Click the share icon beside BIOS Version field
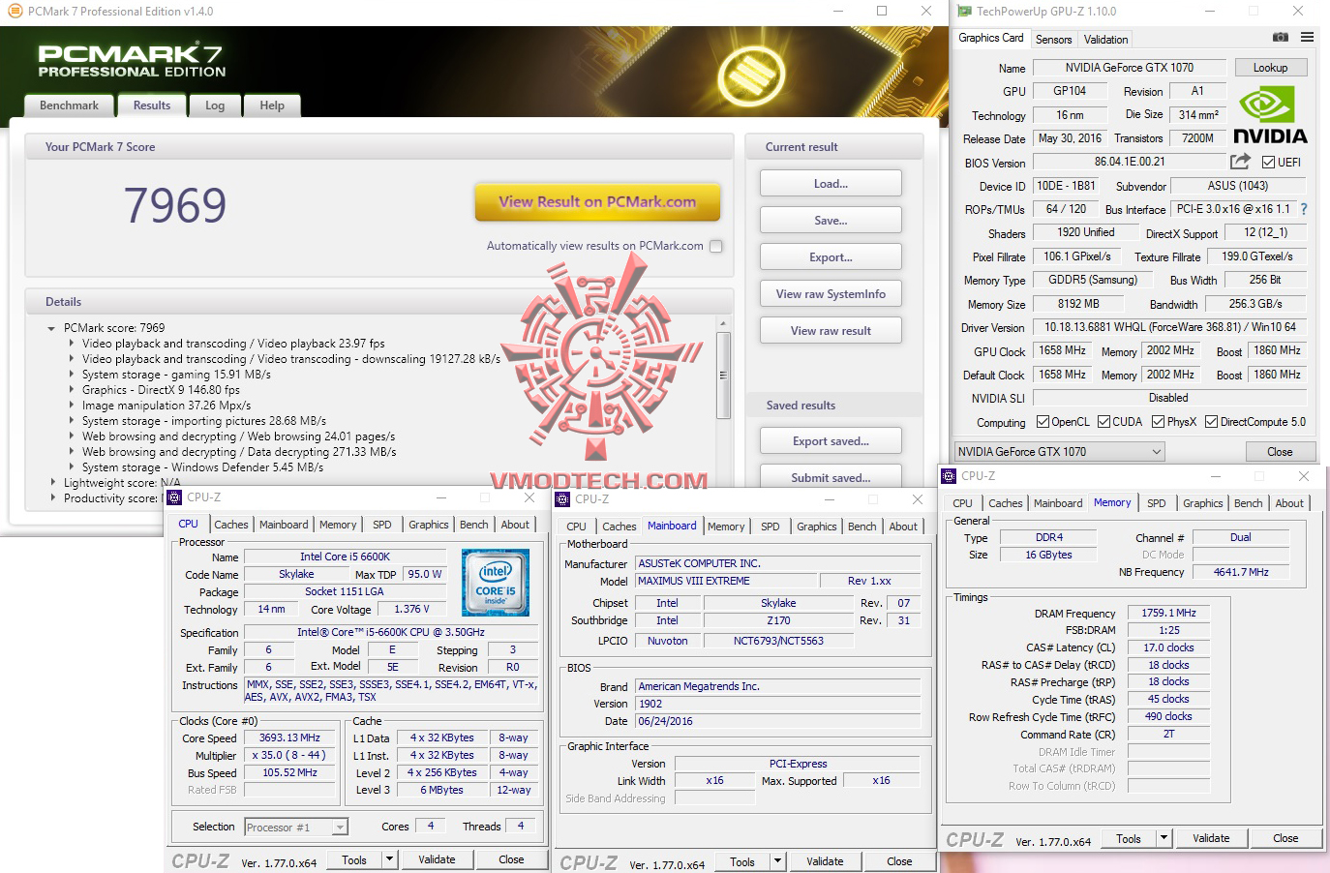Image resolution: width=1330 pixels, height=873 pixels. (x=1242, y=162)
